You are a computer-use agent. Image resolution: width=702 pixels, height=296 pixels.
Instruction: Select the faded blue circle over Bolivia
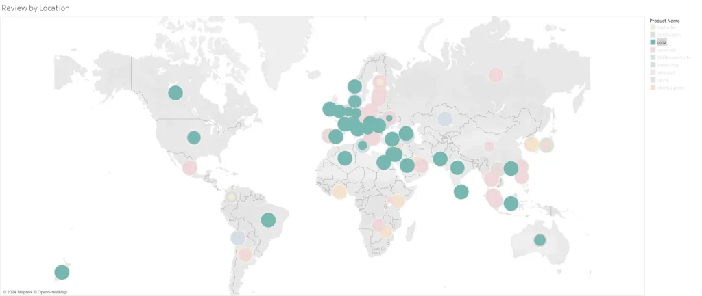click(238, 238)
